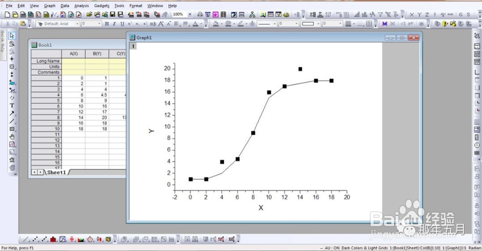Open the Graph menu
The height and width of the screenshot is (251, 482).
coord(50,5)
